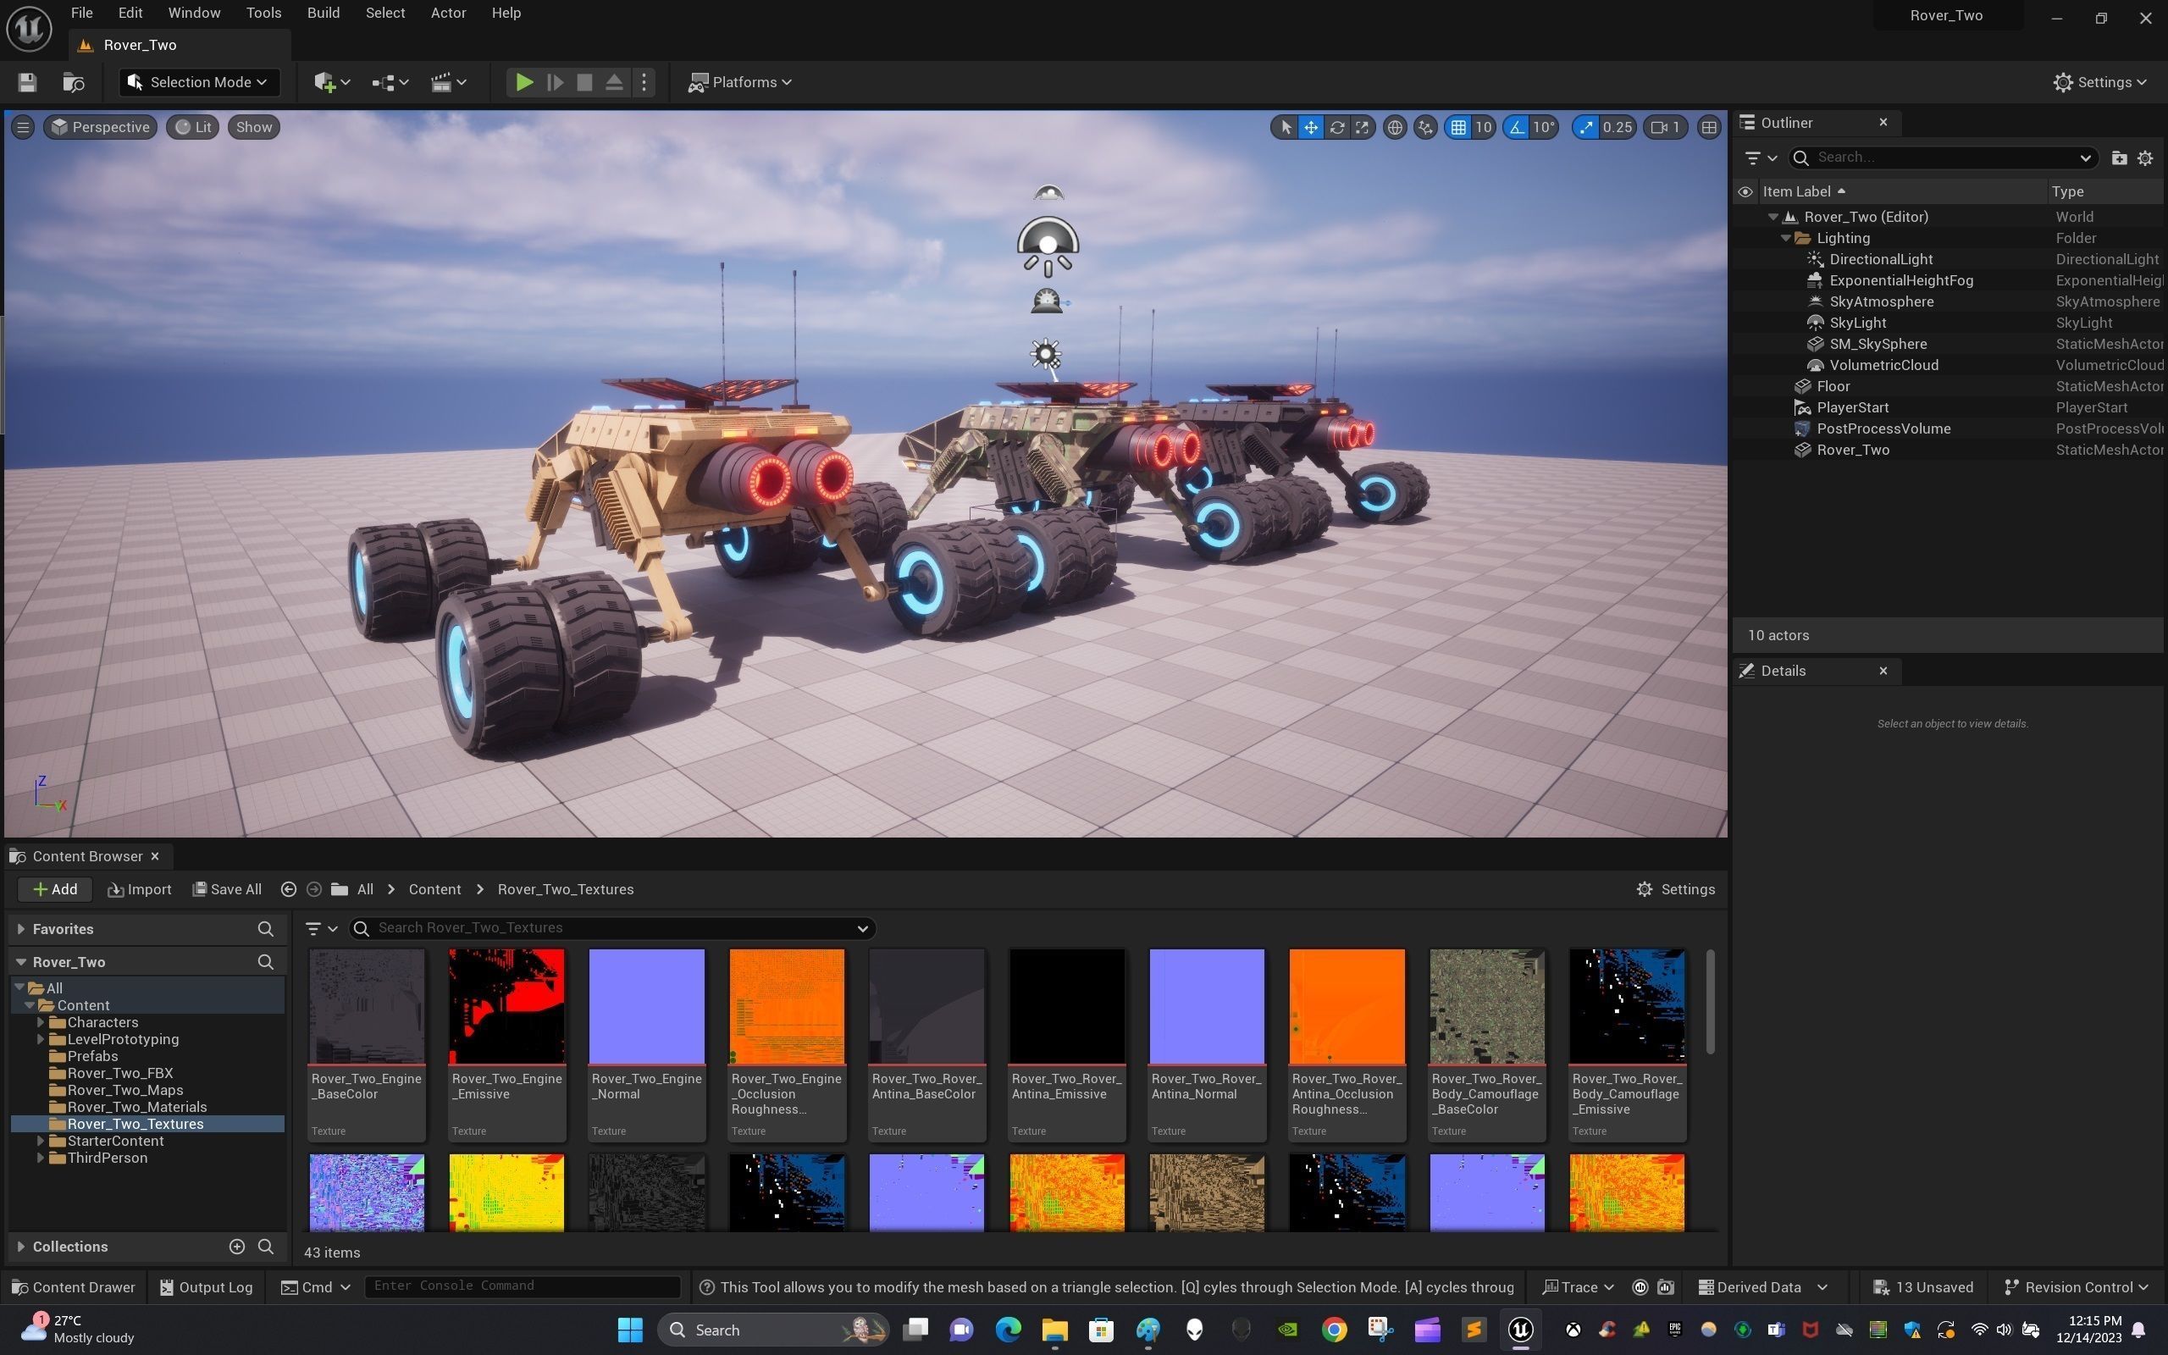Click the maximize viewport layout icon
This screenshot has height=1355, width=2168.
[1708, 127]
